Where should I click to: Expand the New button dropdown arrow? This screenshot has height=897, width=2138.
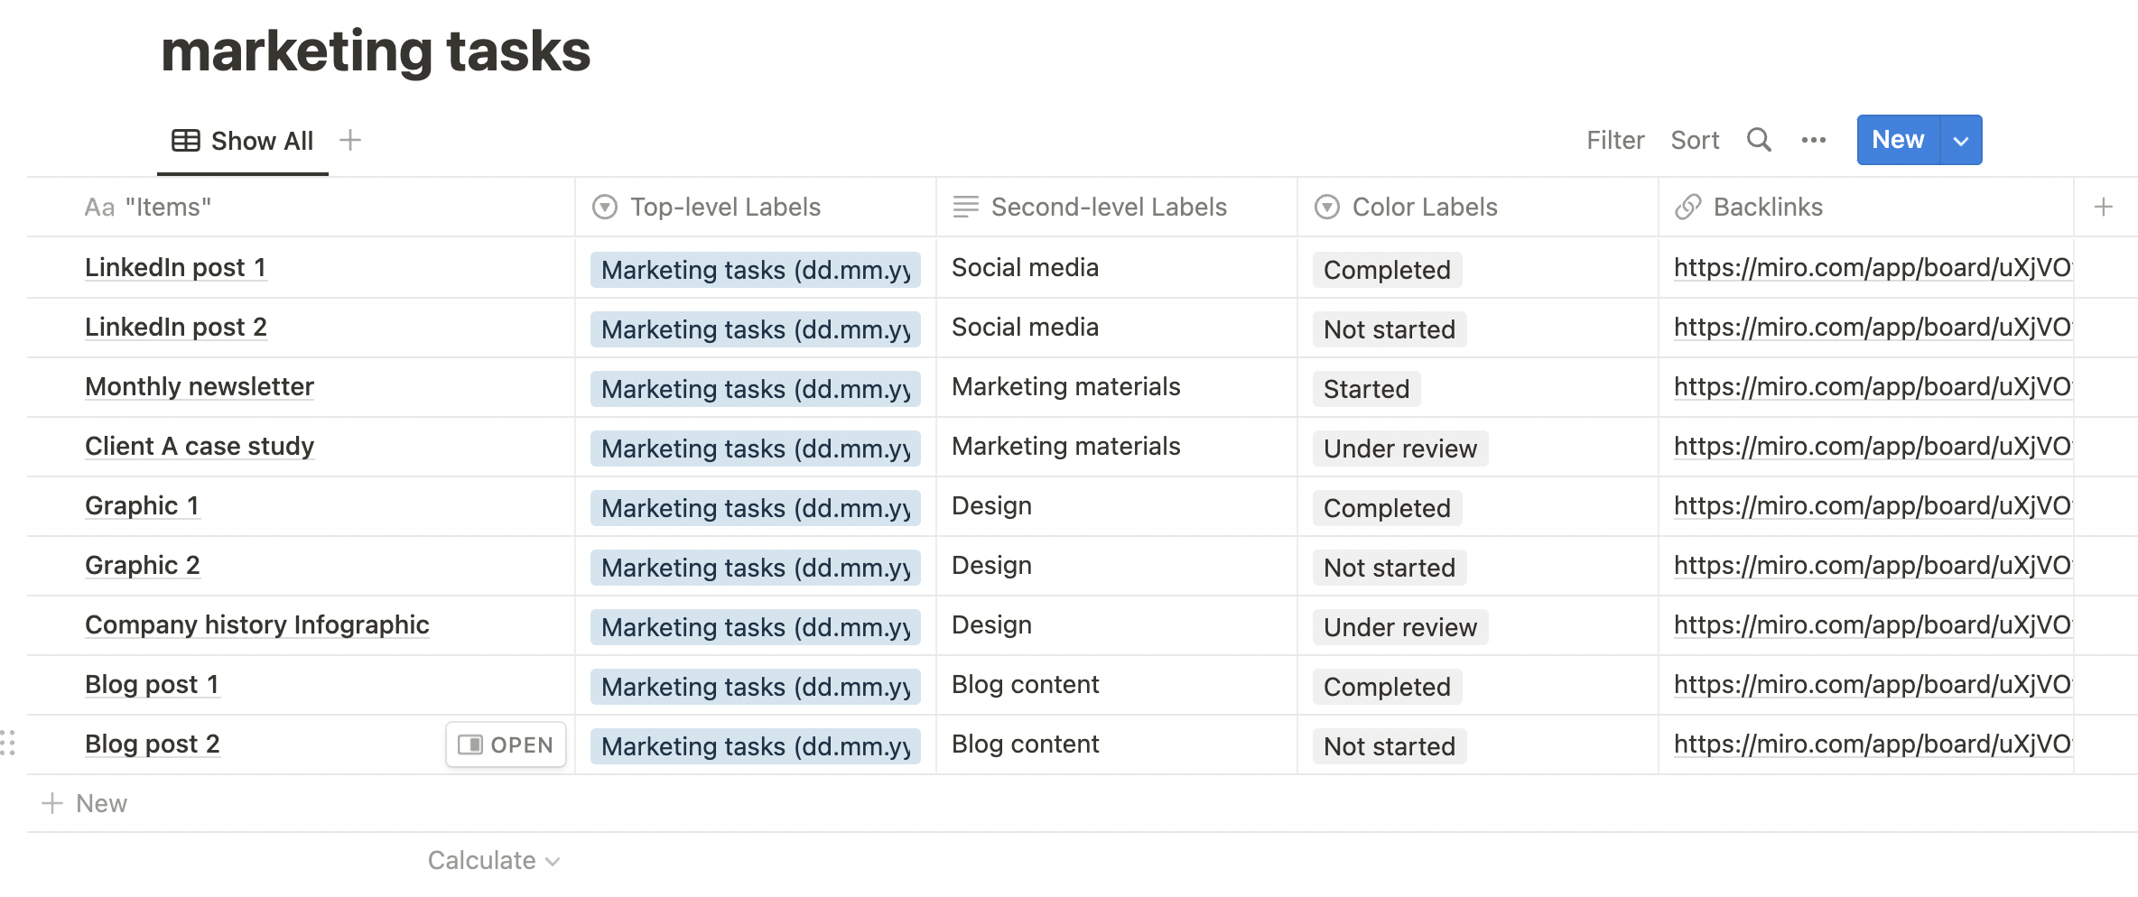tap(1960, 141)
